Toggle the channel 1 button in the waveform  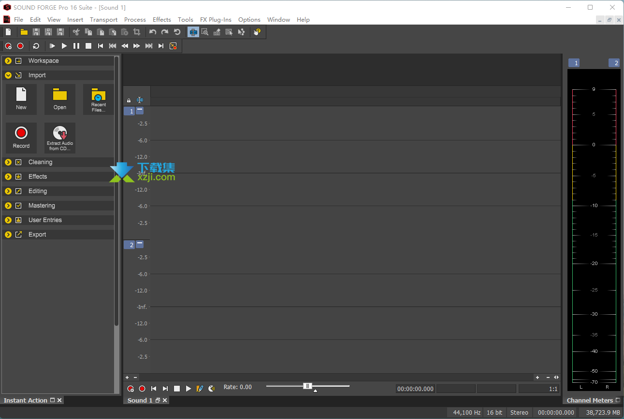129,111
